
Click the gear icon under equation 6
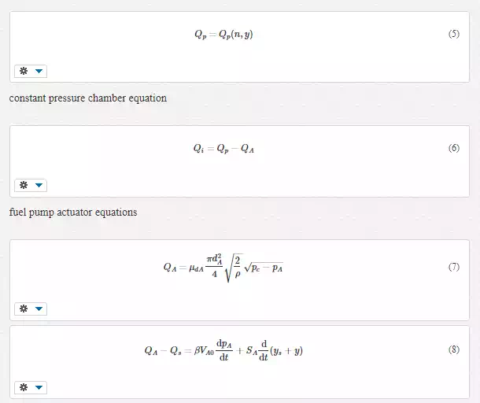click(x=24, y=185)
